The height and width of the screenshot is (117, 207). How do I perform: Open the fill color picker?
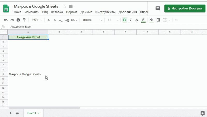point(152,20)
